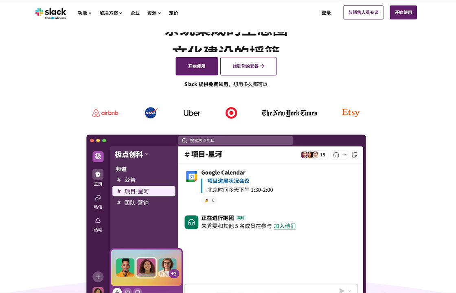456x293 pixels.
Task: Click the canvas icon in the channel header
Action: (355, 155)
